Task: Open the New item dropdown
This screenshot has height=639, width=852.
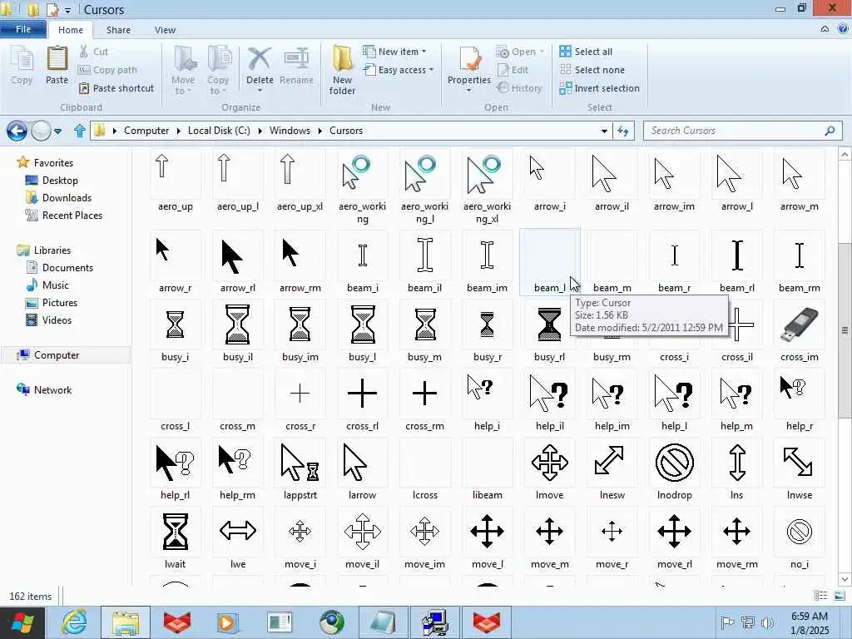Action: 395,52
